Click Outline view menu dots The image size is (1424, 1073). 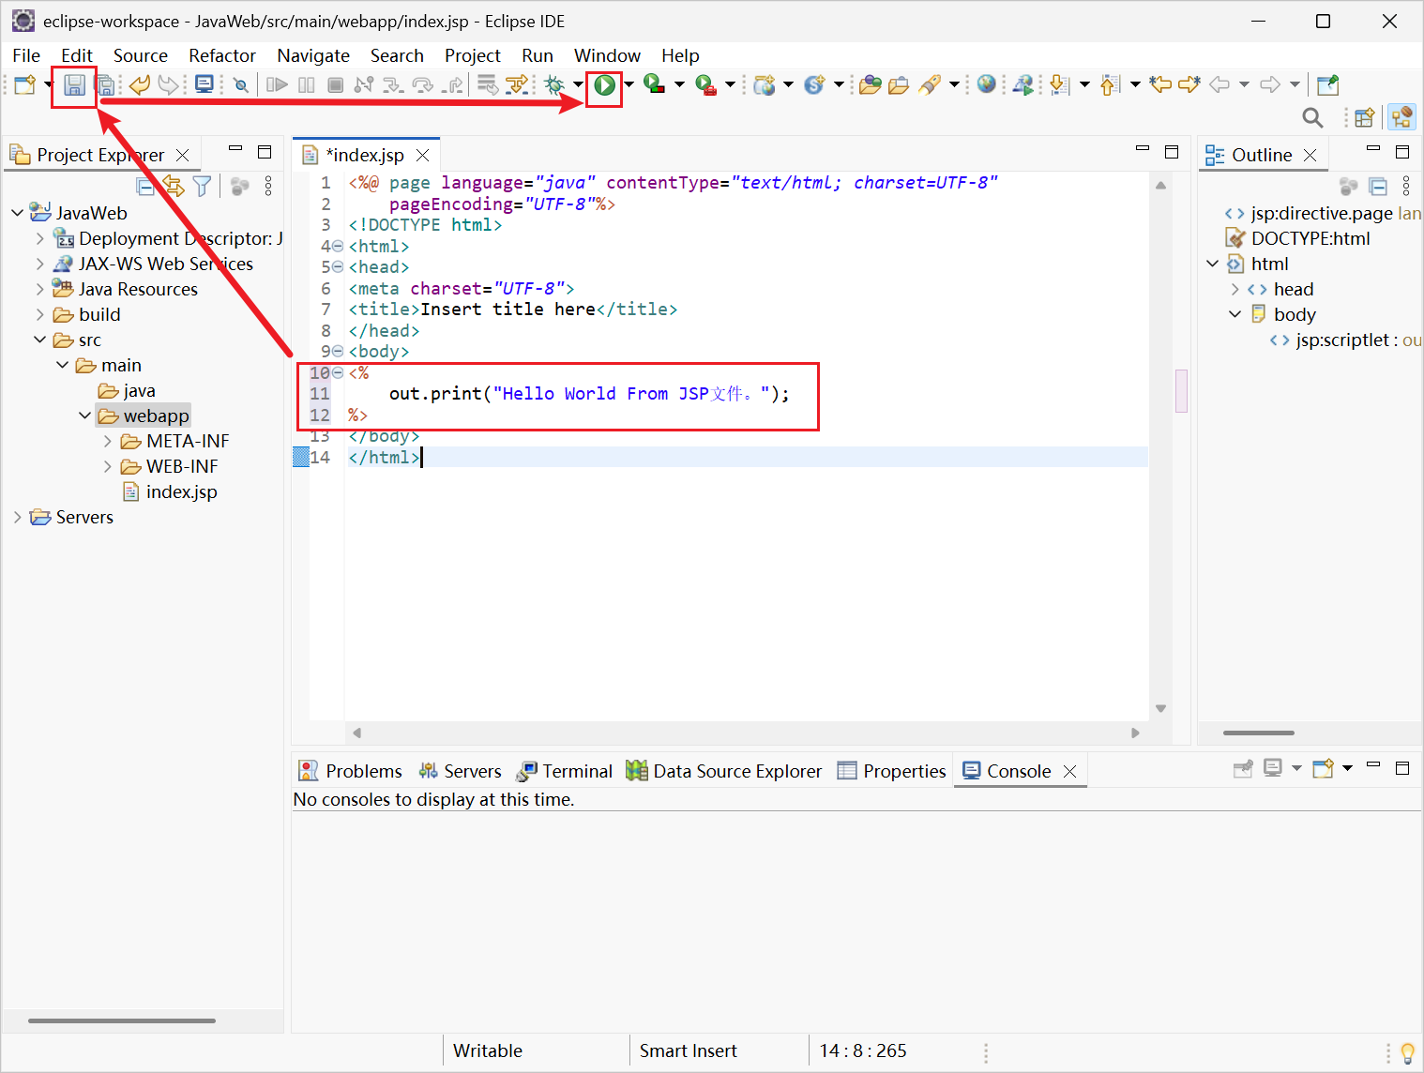coord(1405,186)
